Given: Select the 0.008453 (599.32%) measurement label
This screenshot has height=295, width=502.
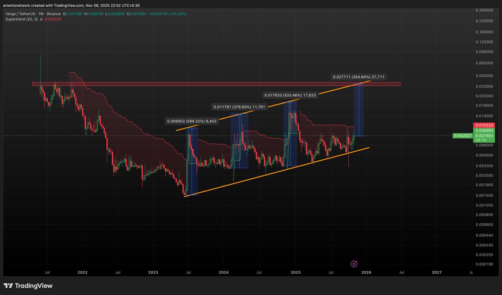Looking at the screenshot, I should point(191,121).
